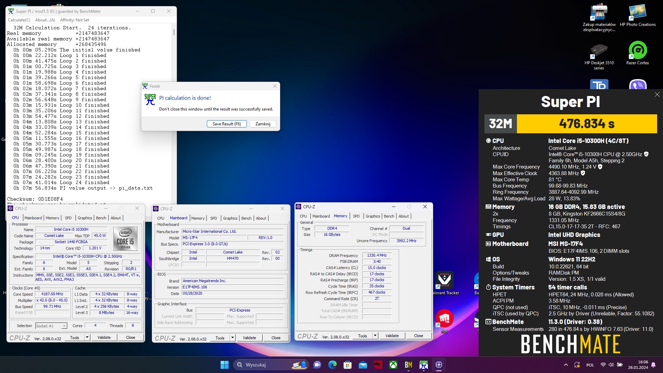The height and width of the screenshot is (373, 663).
Task: Open Tools dropdown arrow in Memory window
Action: [x=375, y=336]
